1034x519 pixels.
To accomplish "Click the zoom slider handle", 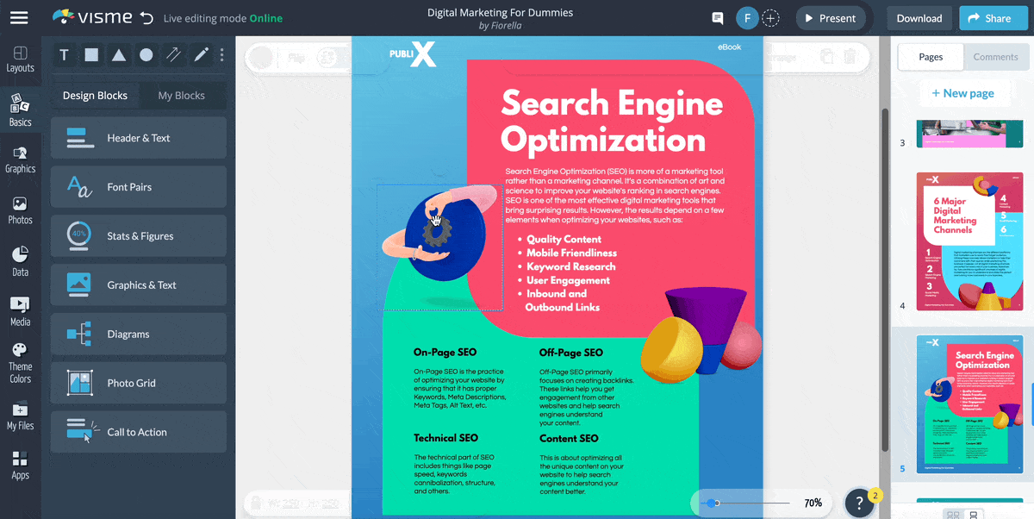I will pyautogui.click(x=712, y=503).
